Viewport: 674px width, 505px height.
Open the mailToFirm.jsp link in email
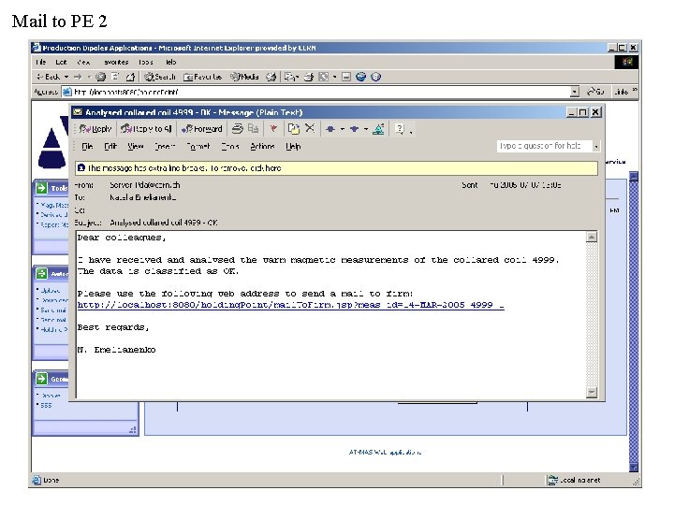coord(290,305)
